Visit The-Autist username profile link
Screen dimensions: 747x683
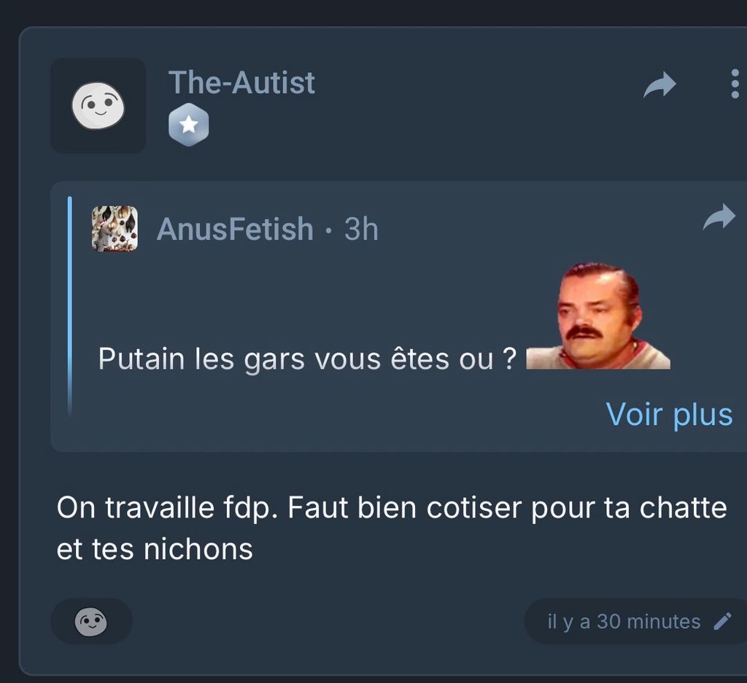[x=241, y=82]
